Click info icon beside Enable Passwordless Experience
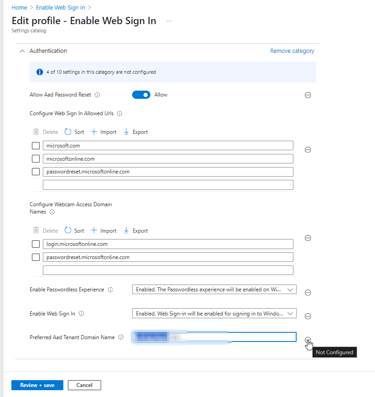Viewport: 375px width, 397px height. point(110,290)
